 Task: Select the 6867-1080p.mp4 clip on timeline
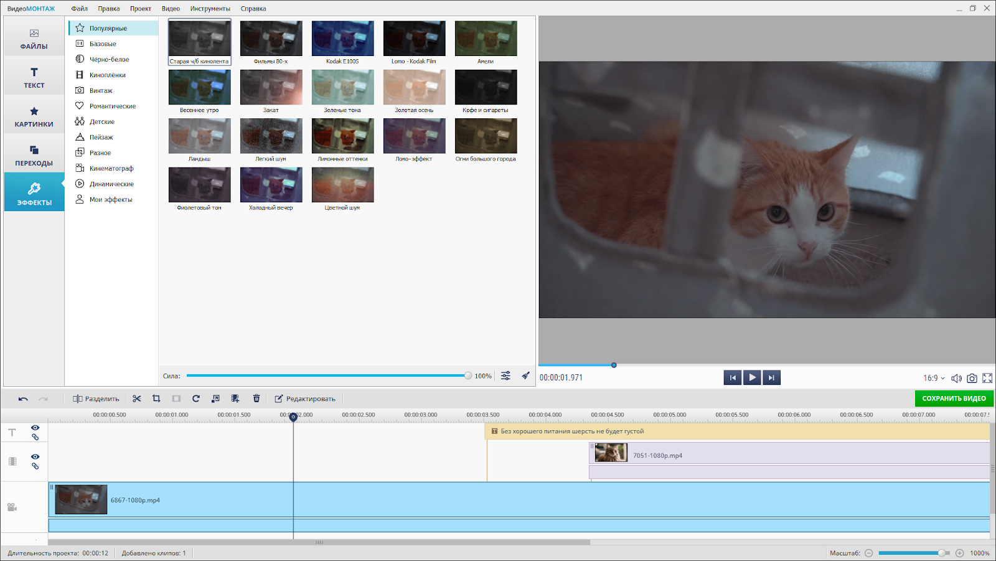[x=519, y=499]
